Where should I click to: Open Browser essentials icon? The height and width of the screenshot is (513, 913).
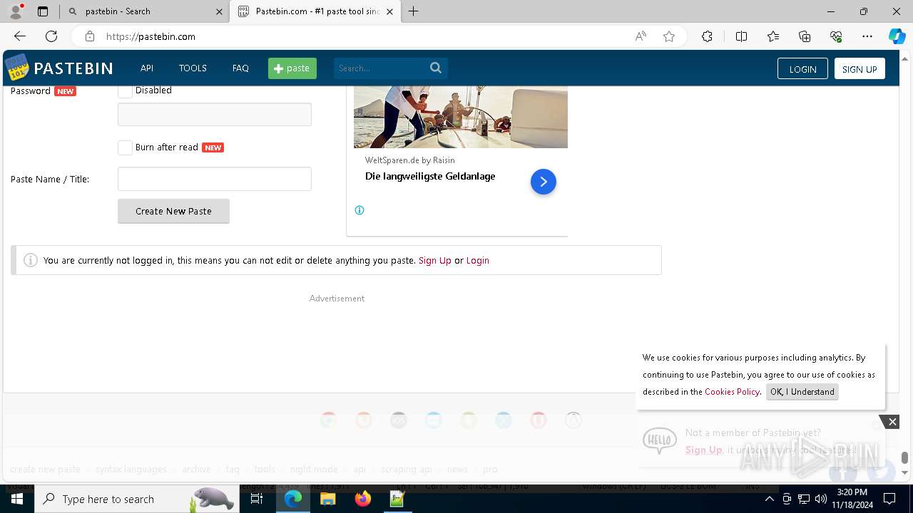(836, 36)
